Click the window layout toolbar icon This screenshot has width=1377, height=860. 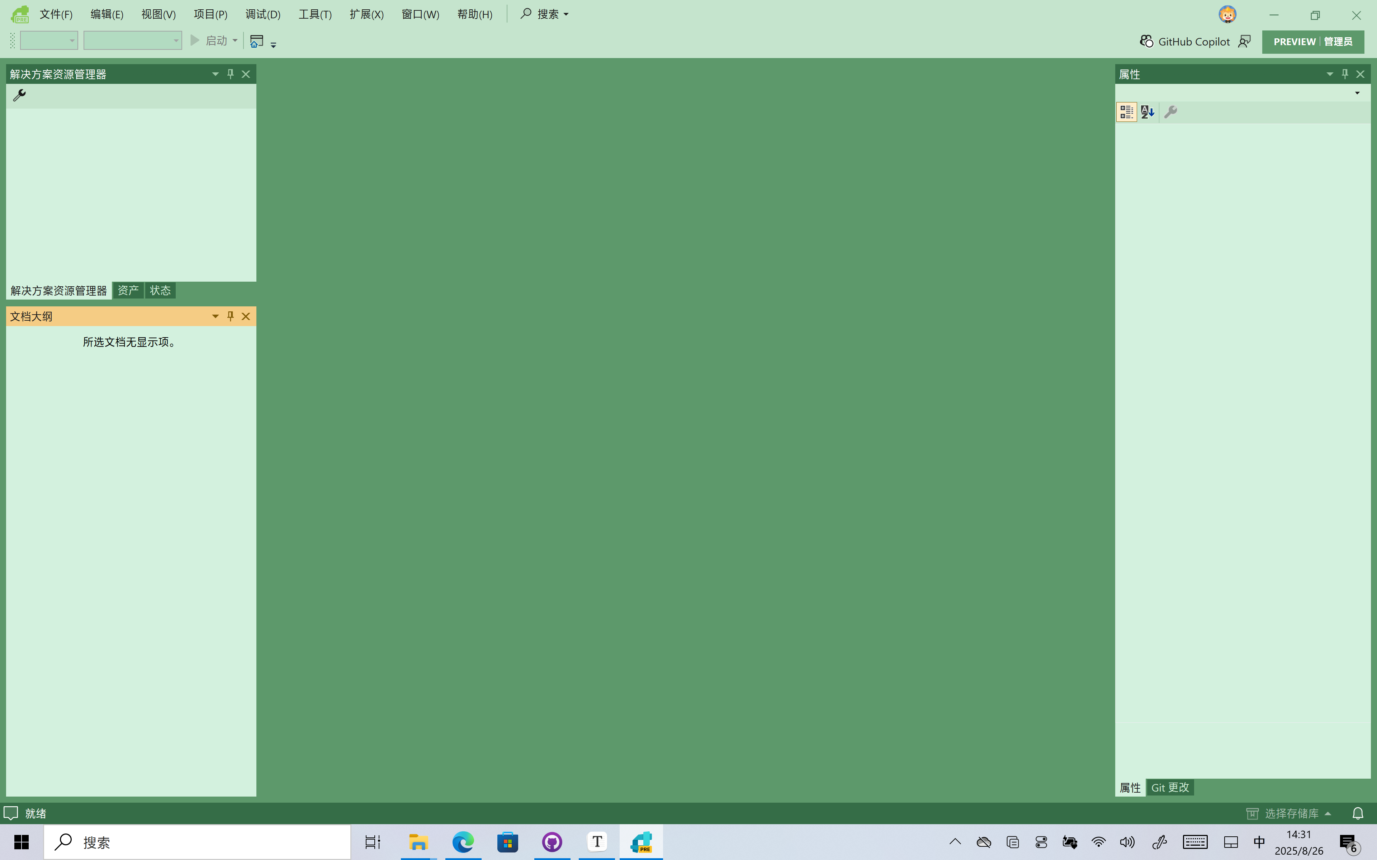(257, 41)
